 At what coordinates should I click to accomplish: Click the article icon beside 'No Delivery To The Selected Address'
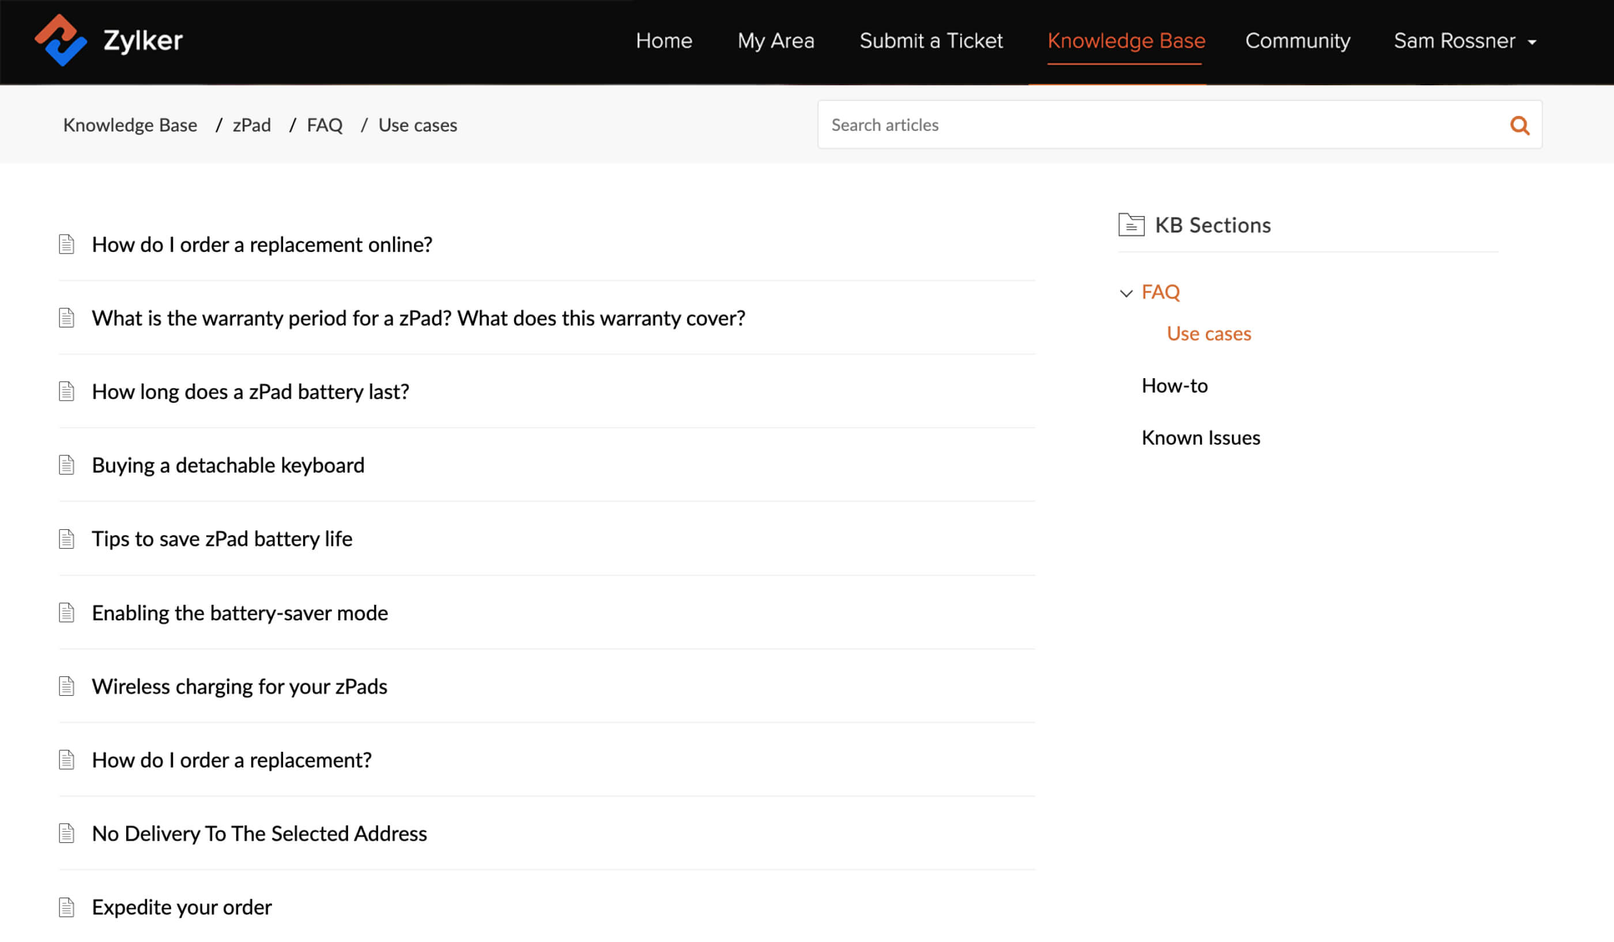coord(66,833)
